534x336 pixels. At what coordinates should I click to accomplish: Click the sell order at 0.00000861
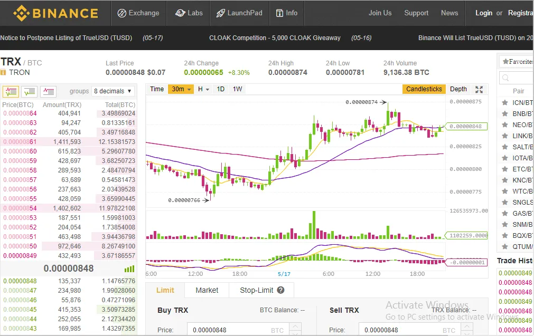tap(69, 141)
